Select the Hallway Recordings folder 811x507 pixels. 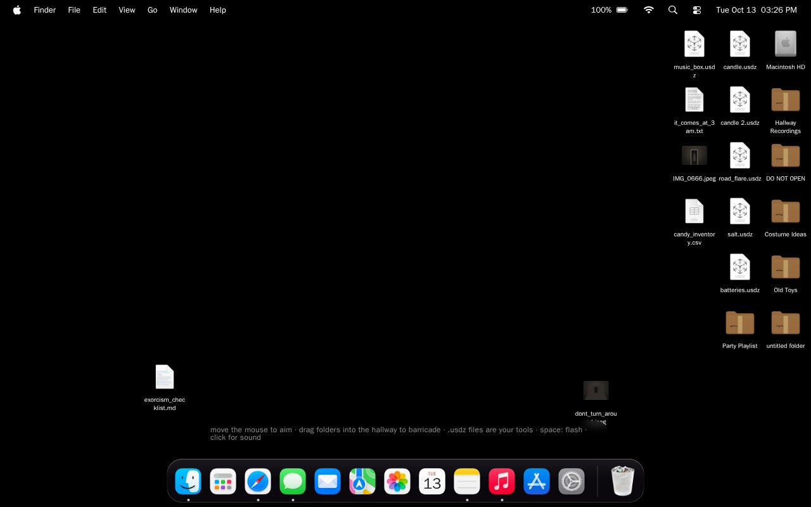786,100
